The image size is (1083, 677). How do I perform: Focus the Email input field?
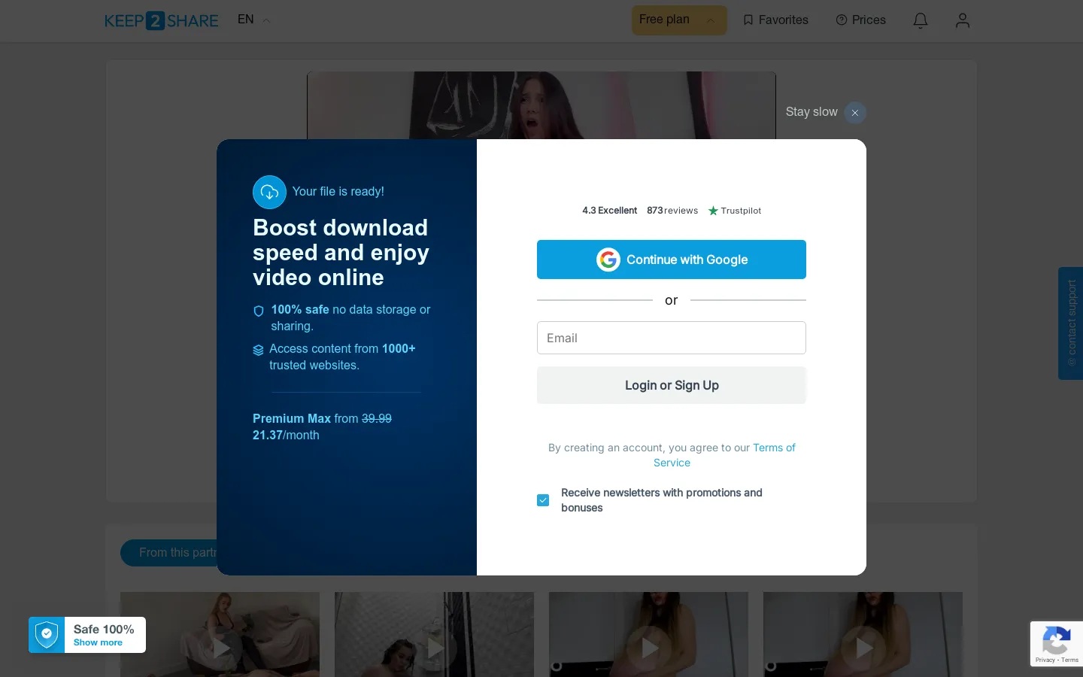coord(672,338)
